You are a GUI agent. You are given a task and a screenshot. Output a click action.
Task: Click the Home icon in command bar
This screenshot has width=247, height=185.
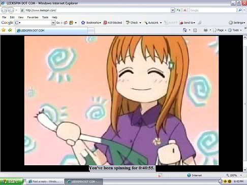point(185,30)
